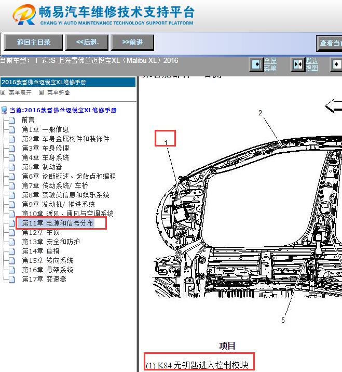Viewport: 342px width, 372px height.
Task: Click the page icon next to 第11章
Action: point(12,223)
